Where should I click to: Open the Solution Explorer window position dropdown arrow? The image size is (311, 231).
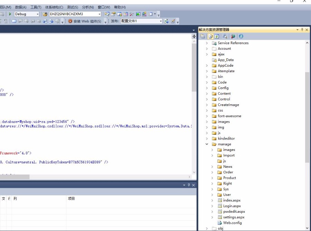tap(297, 30)
